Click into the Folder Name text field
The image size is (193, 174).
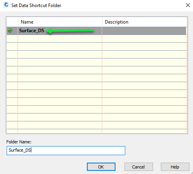pos(66,150)
